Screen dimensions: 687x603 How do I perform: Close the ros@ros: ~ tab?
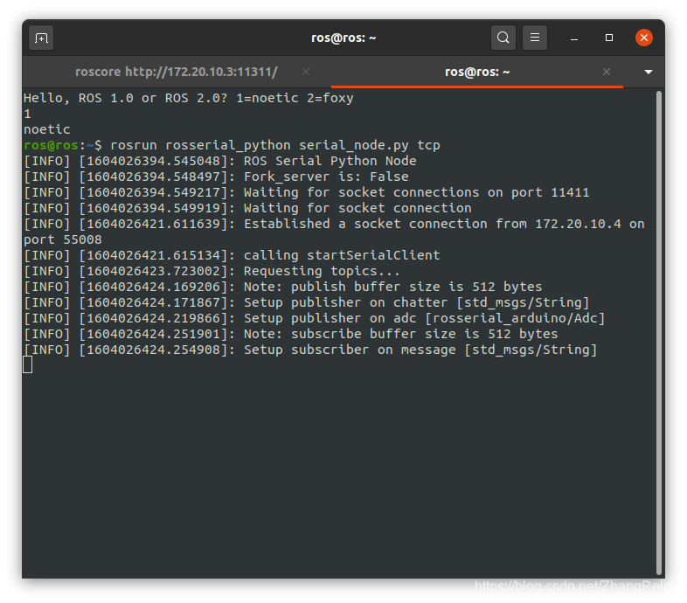(x=607, y=72)
